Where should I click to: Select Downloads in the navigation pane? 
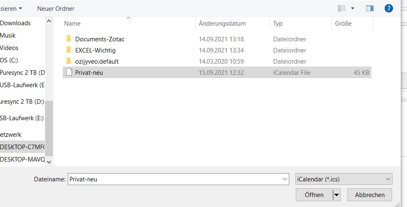(15, 23)
